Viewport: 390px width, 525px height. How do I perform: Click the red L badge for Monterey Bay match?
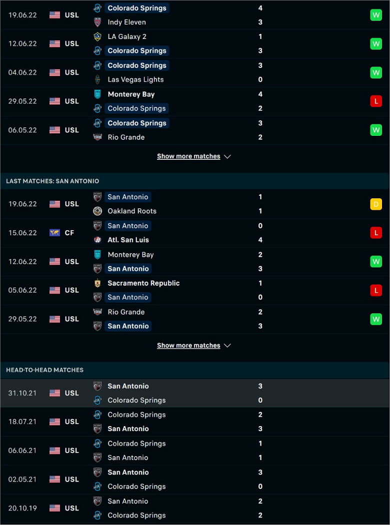click(376, 101)
